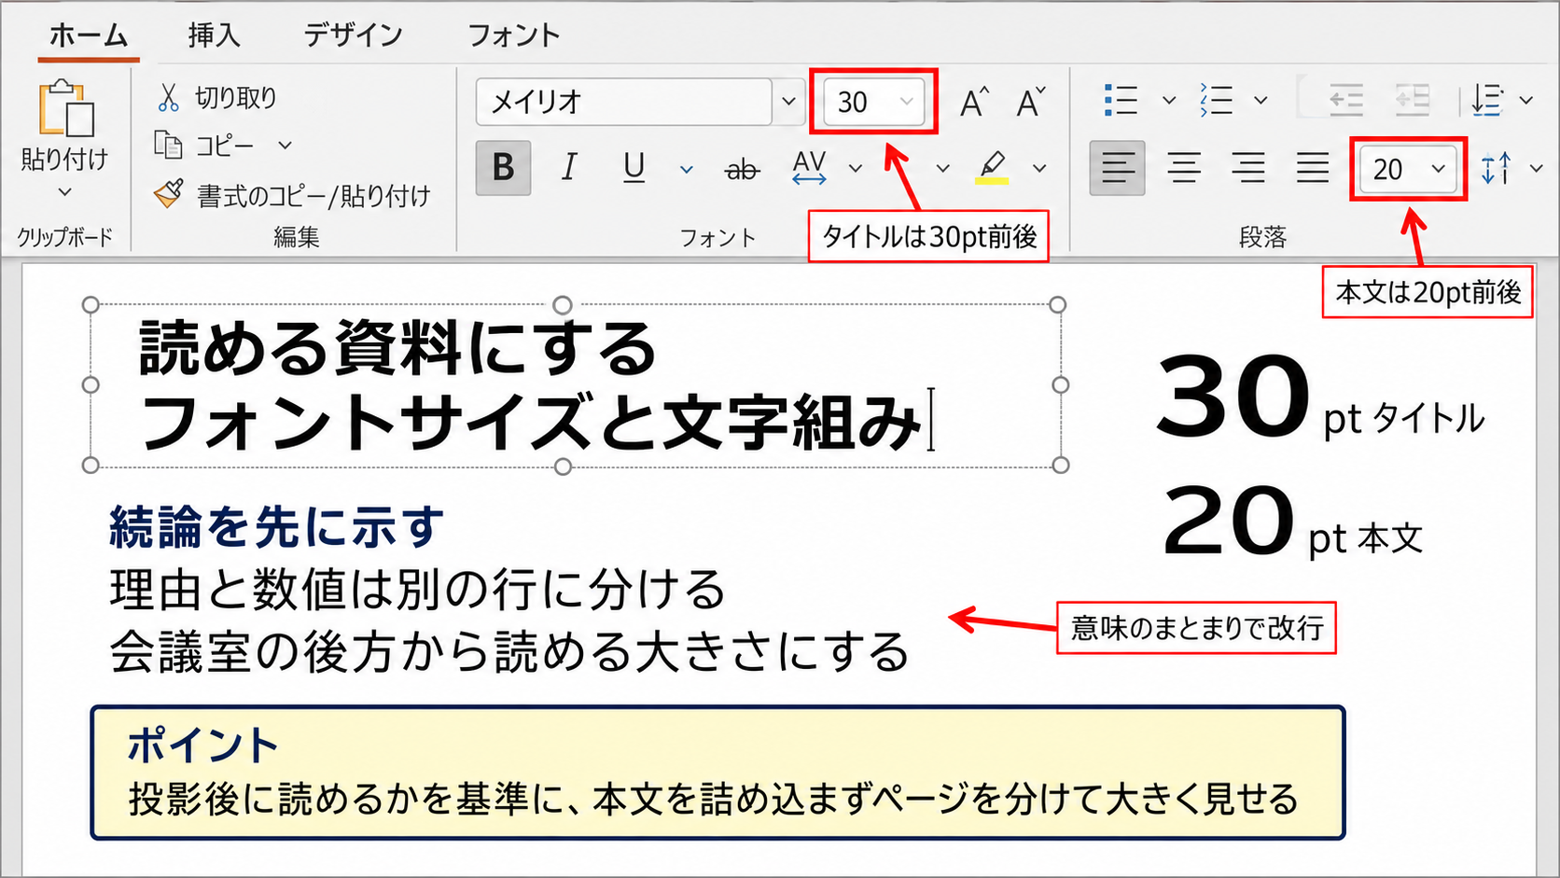Switch to the フォント tab
Viewport: 1560px width, 878px height.
coord(513,35)
